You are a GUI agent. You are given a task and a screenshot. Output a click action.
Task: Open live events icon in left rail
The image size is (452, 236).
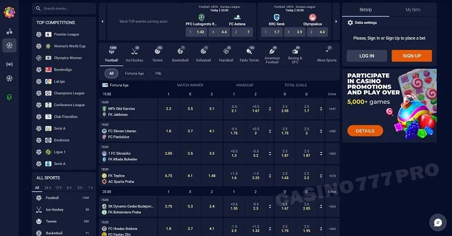pyautogui.click(x=10, y=64)
